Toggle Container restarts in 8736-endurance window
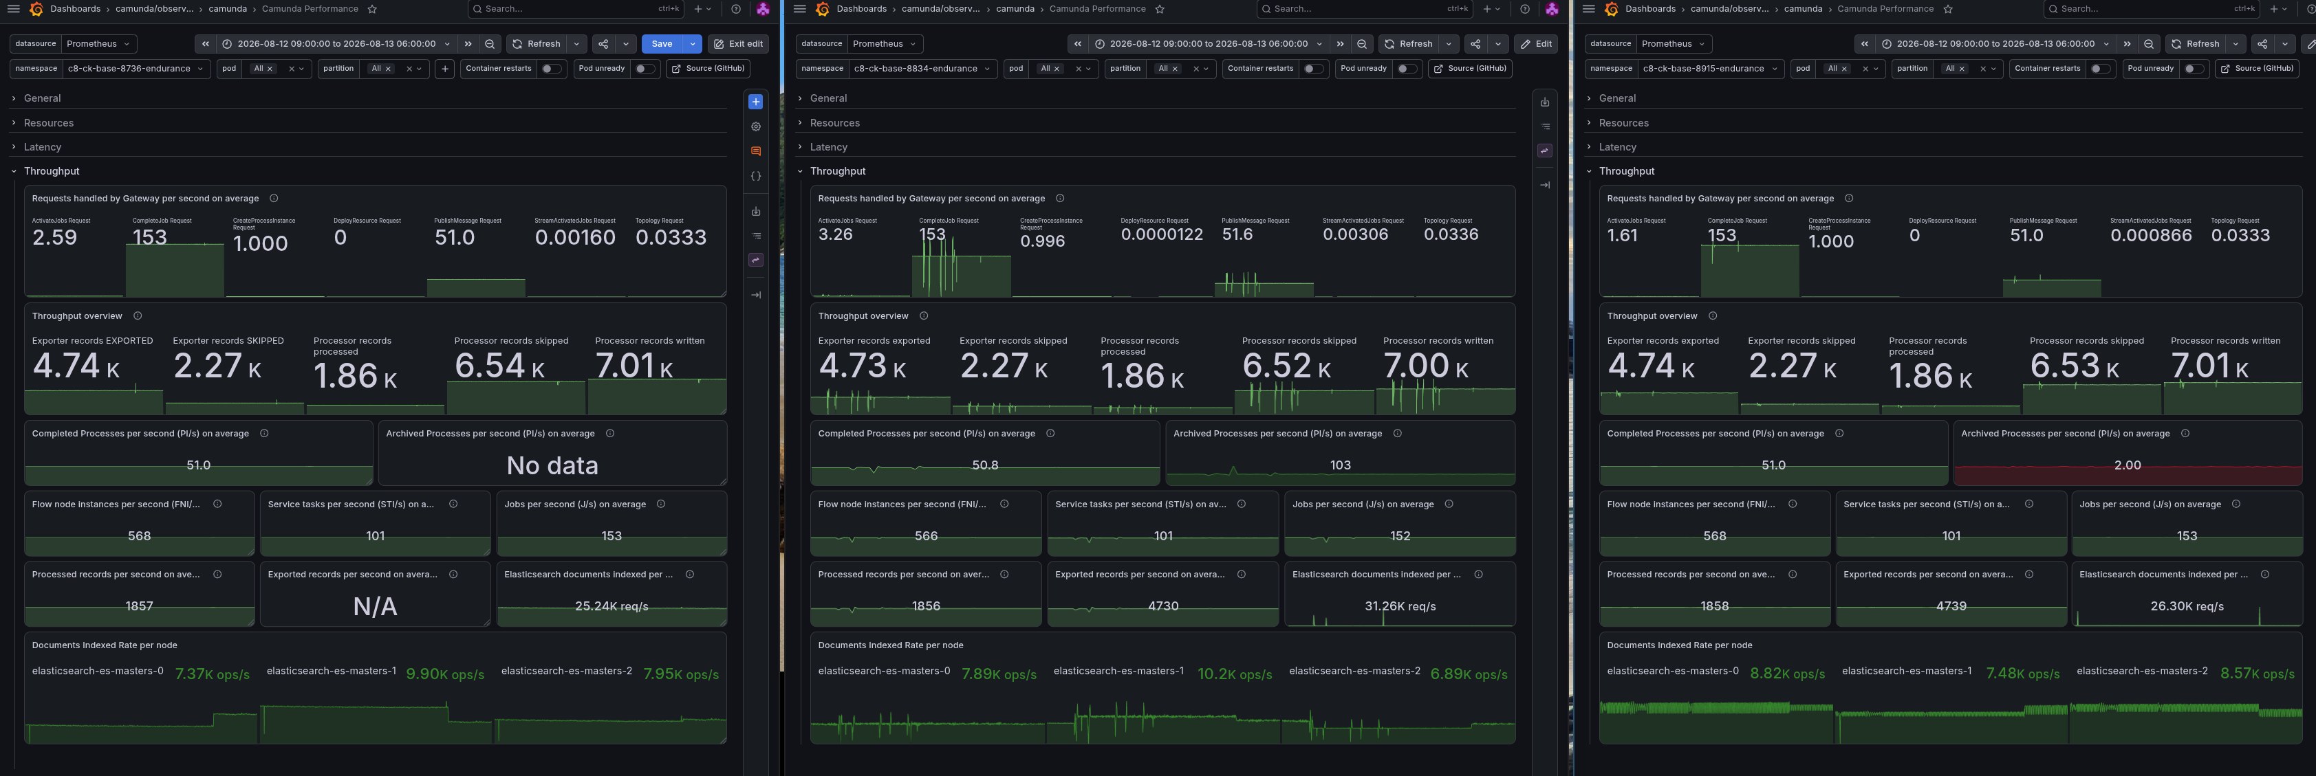 click(x=550, y=68)
